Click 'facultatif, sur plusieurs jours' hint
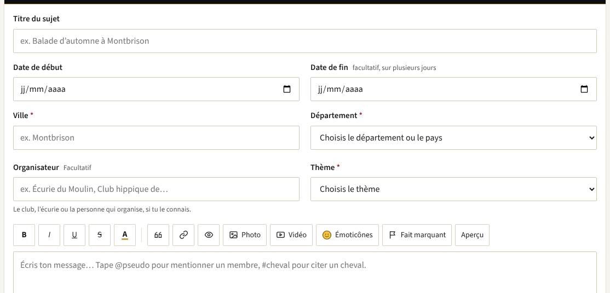 click(394, 68)
